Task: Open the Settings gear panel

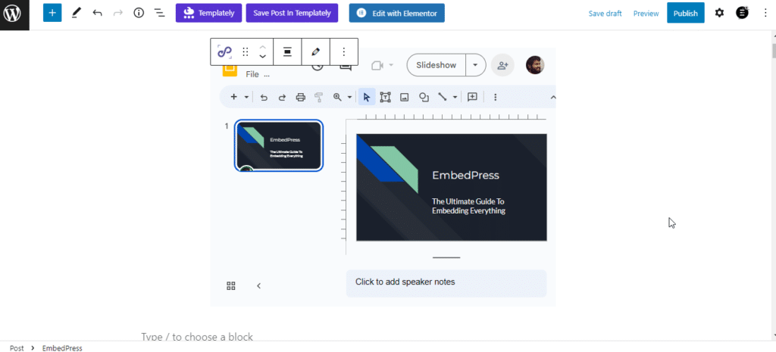Action: click(719, 14)
